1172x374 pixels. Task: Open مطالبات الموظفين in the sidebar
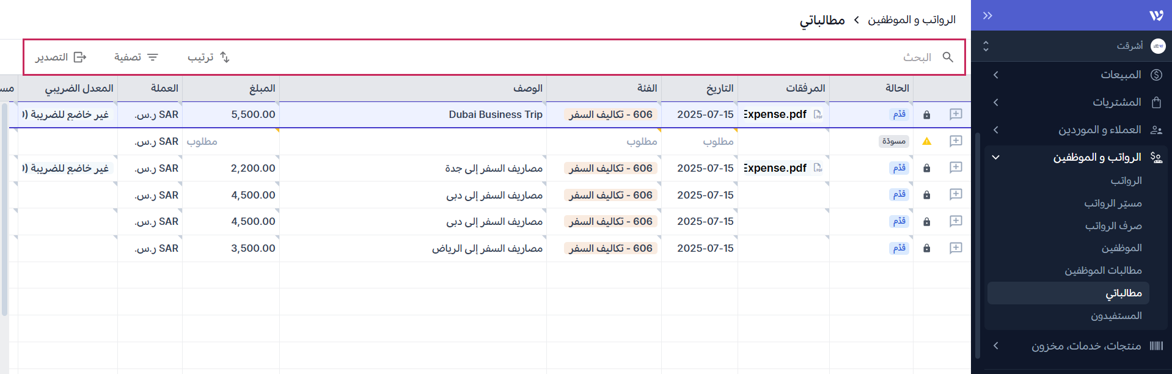(x=1103, y=270)
